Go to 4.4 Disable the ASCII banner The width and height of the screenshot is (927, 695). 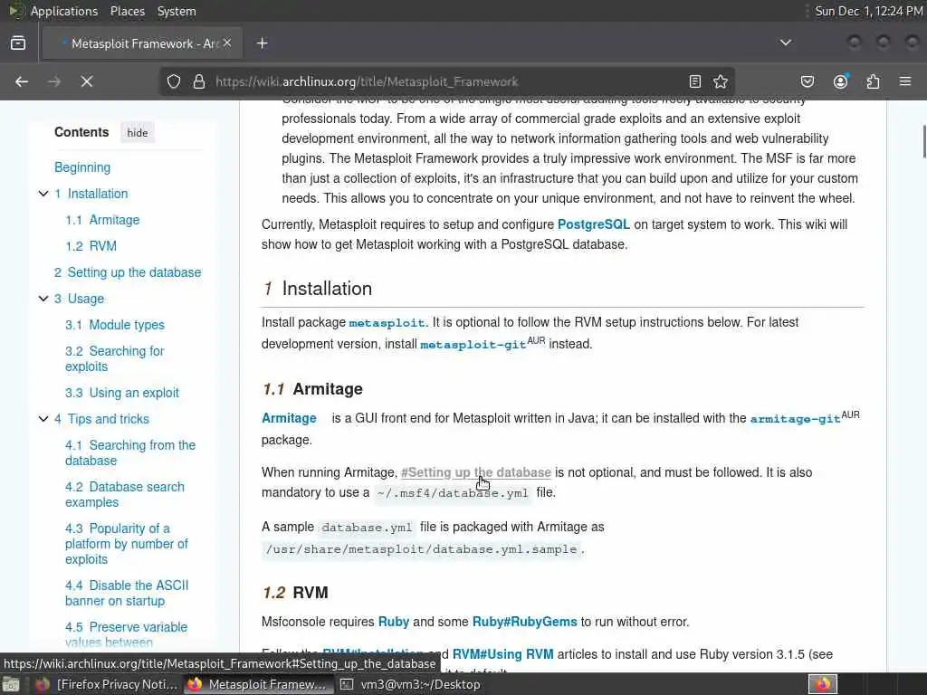click(x=127, y=593)
